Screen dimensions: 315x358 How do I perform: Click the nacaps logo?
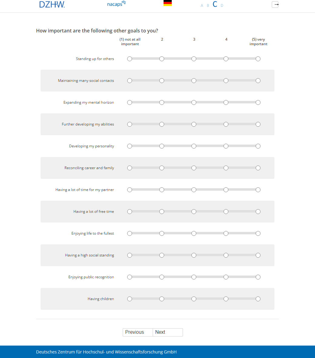(x=116, y=4)
